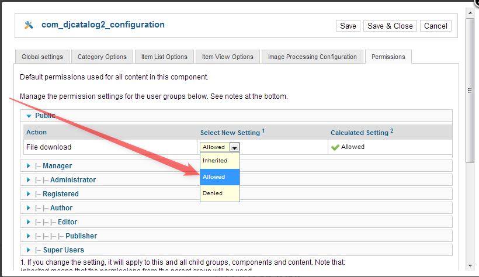Click the calculated Allowed status text
The image size is (479, 277).
pyautogui.click(x=352, y=147)
